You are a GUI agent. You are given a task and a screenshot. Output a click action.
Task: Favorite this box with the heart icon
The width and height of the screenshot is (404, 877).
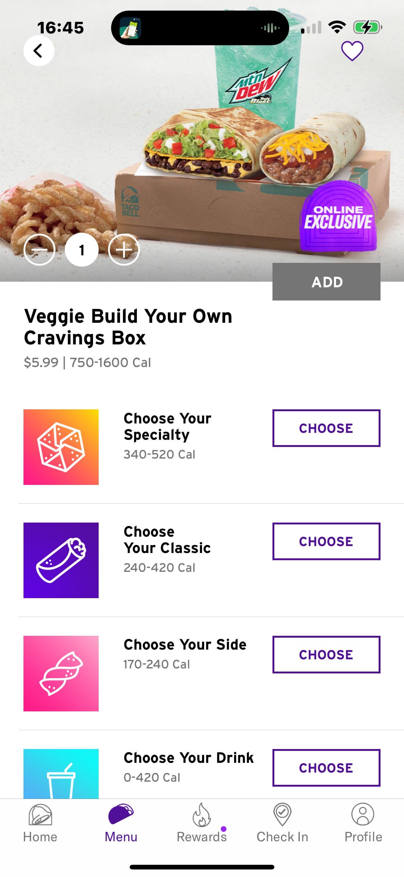[352, 51]
